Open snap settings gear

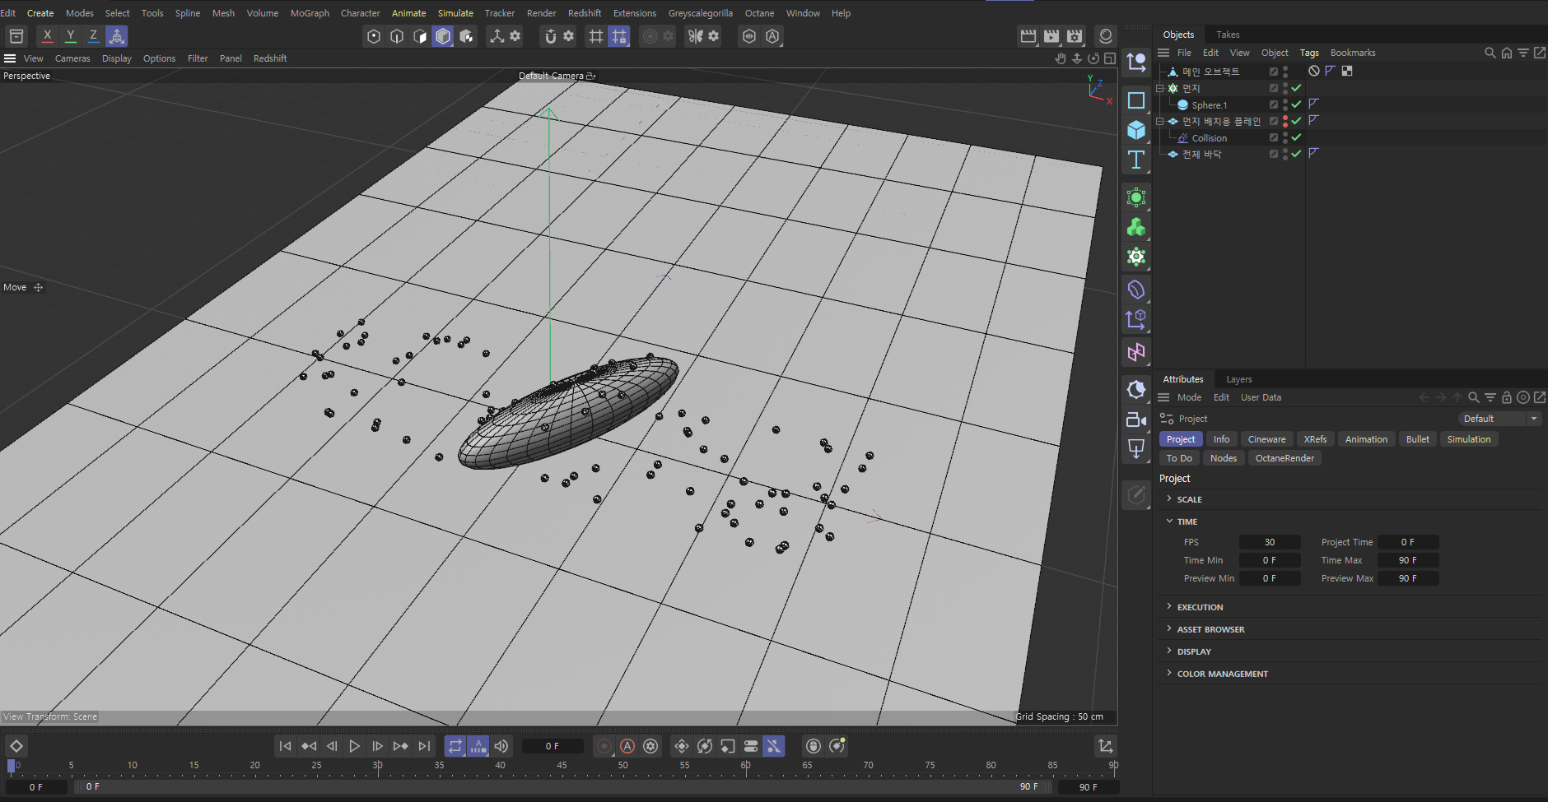coord(568,36)
